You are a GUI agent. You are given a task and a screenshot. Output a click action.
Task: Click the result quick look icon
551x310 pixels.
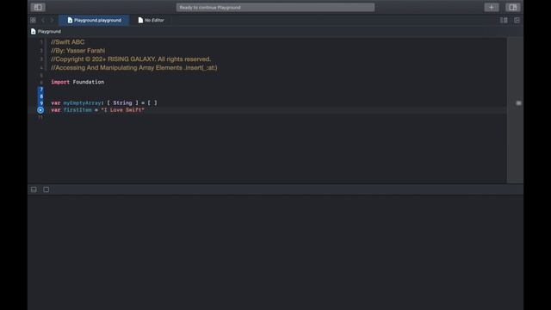pos(518,103)
